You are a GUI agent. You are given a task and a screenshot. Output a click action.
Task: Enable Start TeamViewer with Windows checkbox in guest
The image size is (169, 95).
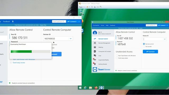coord(117,56)
